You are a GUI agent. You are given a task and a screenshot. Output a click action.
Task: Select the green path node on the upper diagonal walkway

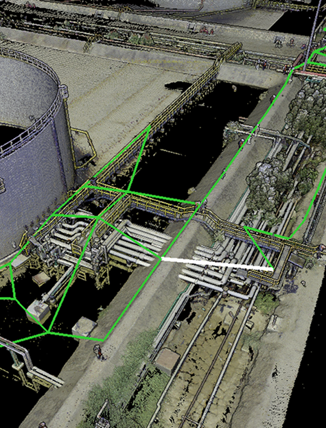tap(149, 126)
